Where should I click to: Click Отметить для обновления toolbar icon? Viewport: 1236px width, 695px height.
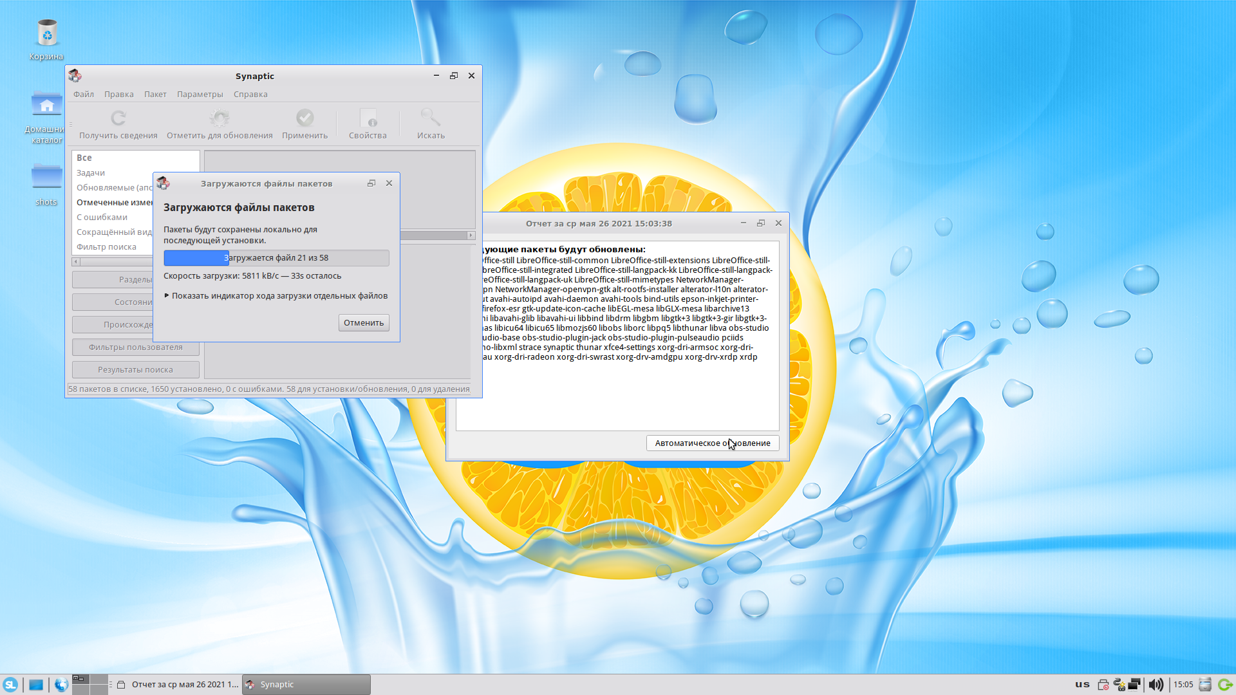[x=220, y=118]
